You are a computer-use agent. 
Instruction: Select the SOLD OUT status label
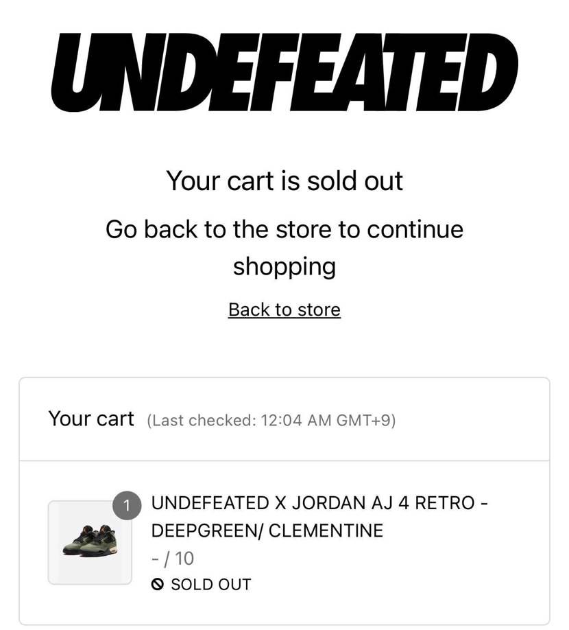pos(211,584)
